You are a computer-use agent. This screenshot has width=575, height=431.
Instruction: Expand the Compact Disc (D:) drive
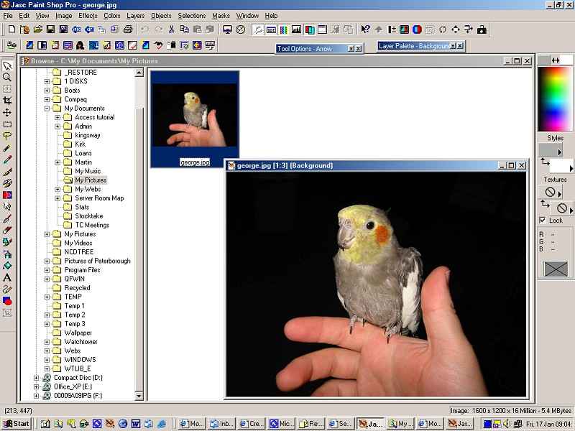37,378
